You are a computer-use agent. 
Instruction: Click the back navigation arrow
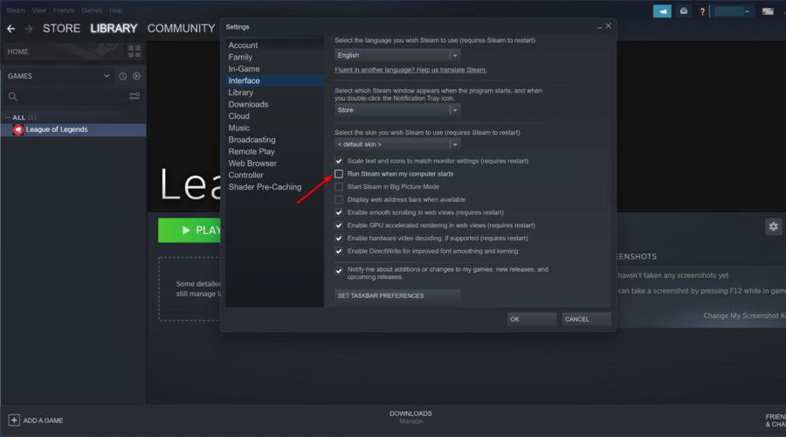[11, 29]
